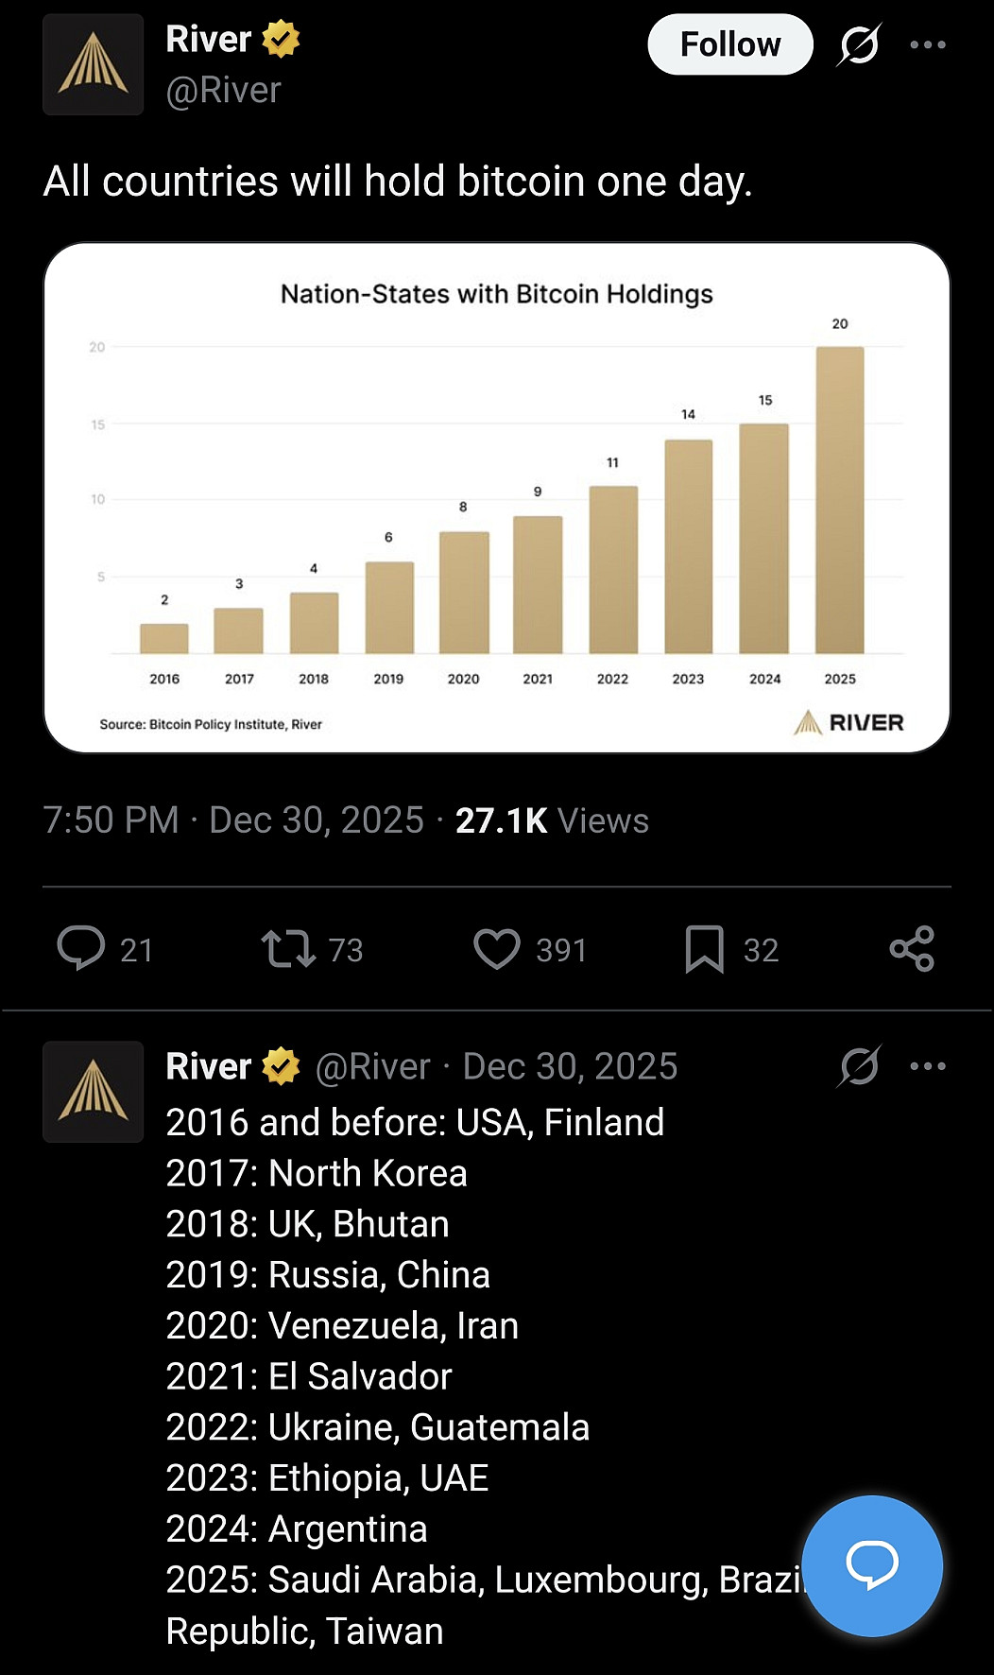994x1675 pixels.
Task: Share the post using share icon
Action: coord(912,949)
